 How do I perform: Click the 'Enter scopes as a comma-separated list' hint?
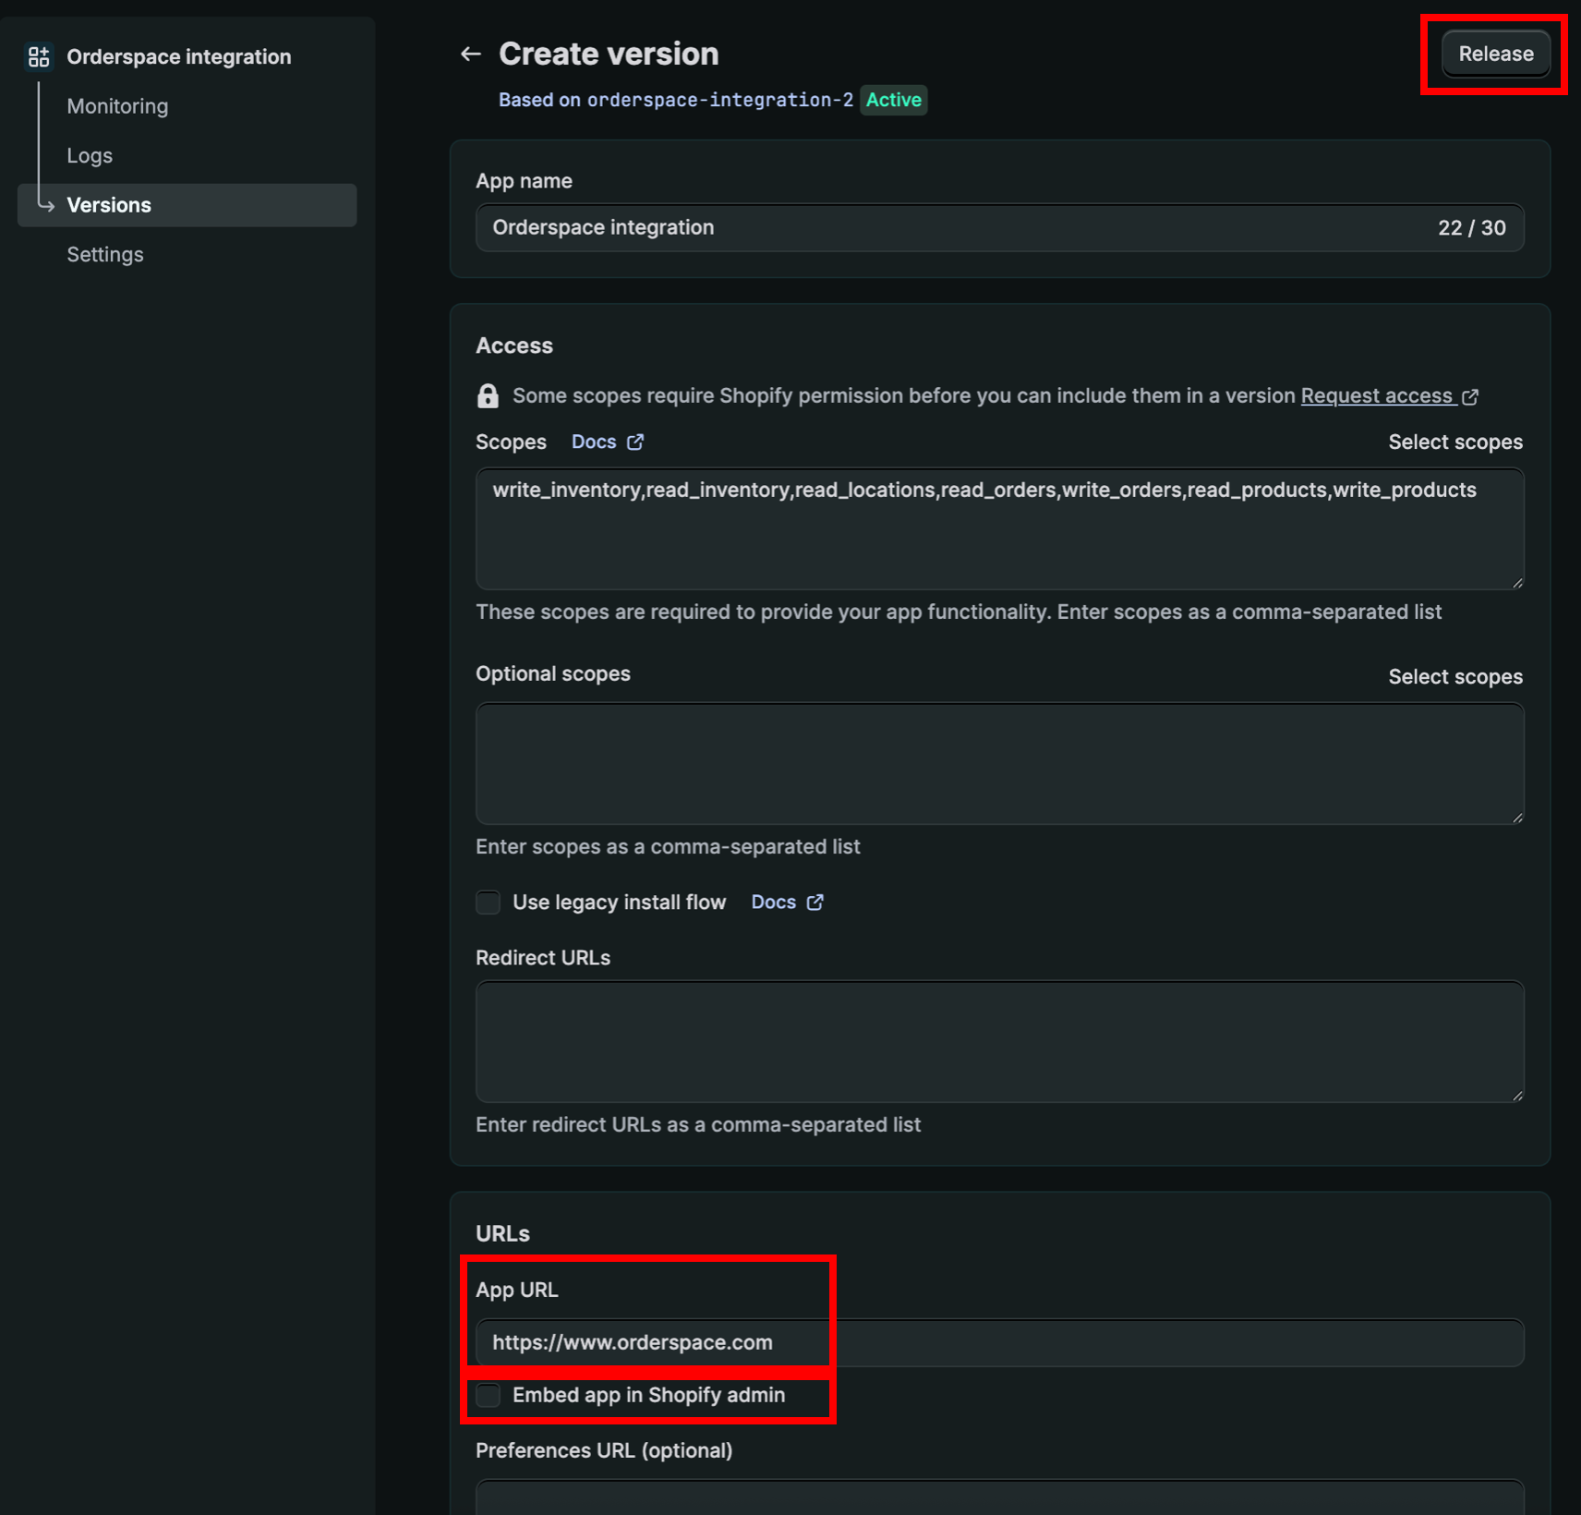668,847
